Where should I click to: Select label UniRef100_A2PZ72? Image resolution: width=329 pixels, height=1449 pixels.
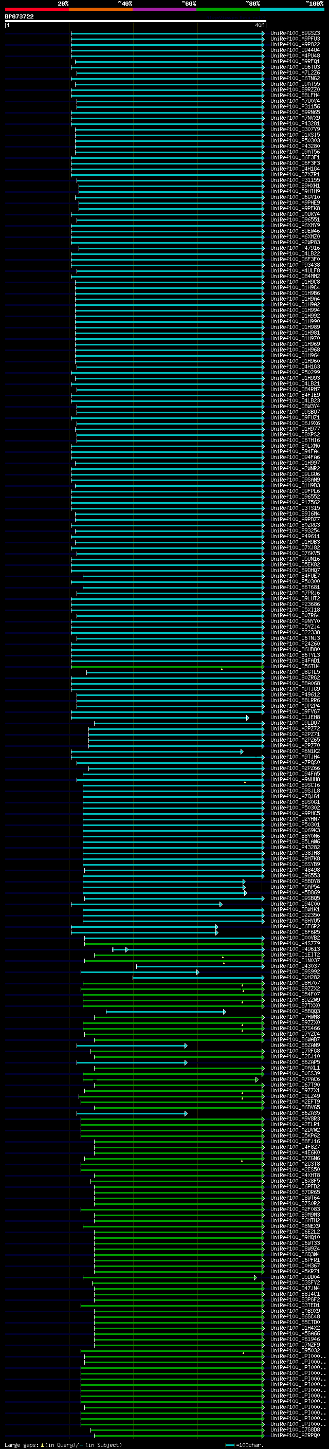point(295,728)
